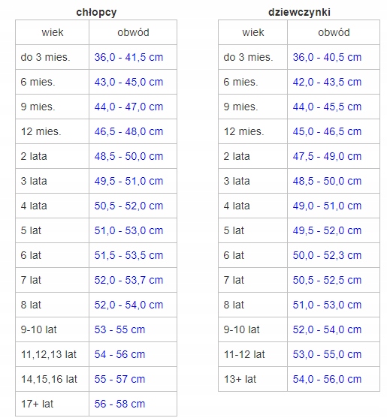Select girls' 47,5 - 49,0 cm value
The width and height of the screenshot is (387, 418).
pos(327,156)
